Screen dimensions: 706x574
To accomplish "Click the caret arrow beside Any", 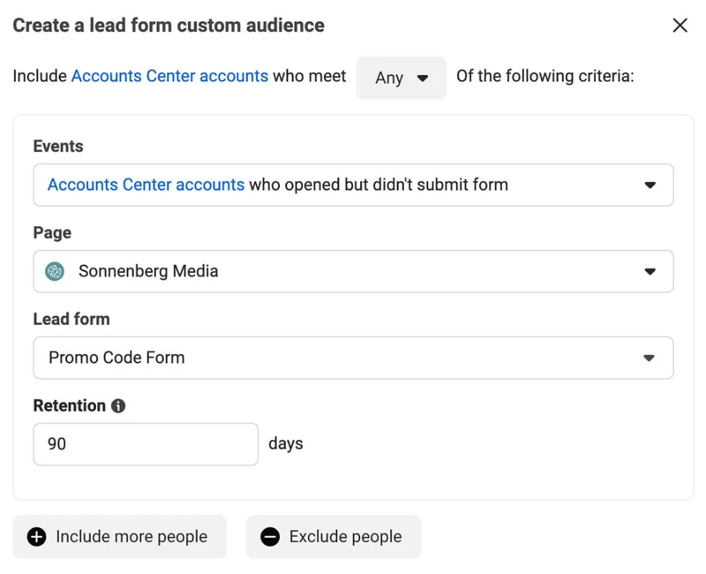I will (x=423, y=79).
